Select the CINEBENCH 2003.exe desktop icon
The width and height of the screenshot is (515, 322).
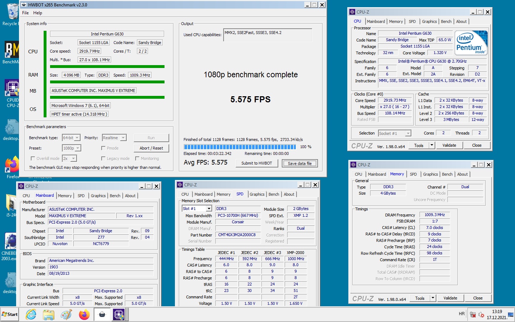coord(10,246)
